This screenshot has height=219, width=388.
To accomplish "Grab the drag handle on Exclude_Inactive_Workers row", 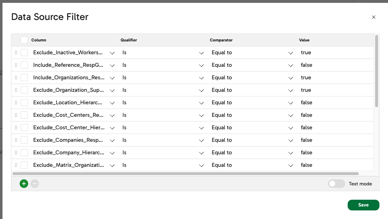I will click(16, 52).
